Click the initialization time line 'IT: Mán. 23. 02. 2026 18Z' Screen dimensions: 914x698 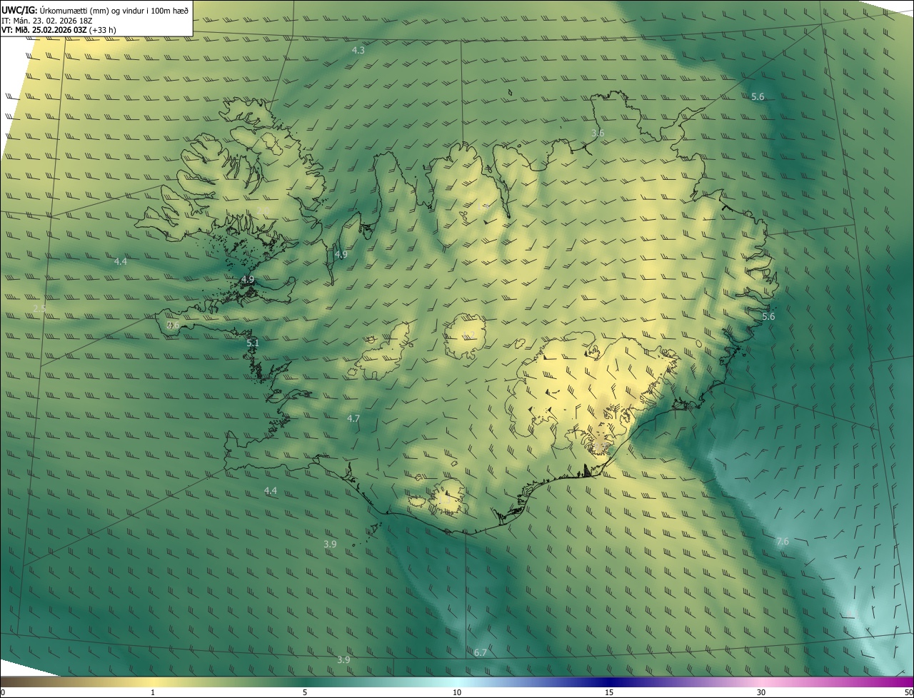tap(47, 21)
